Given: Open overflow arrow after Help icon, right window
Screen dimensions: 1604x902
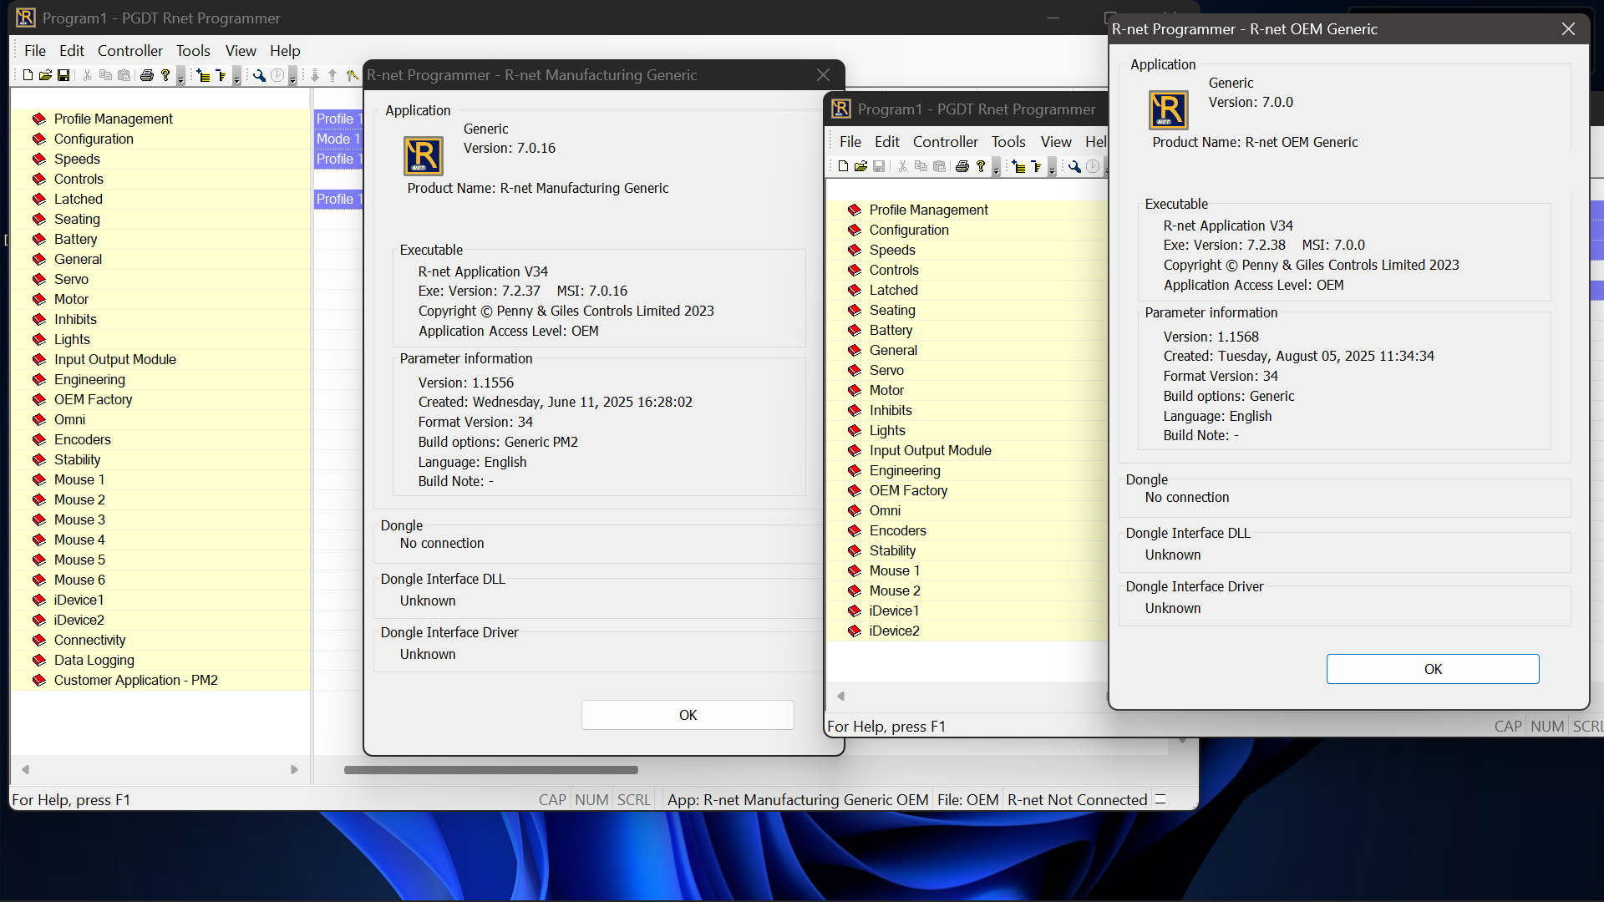Looking at the screenshot, I should 996,170.
